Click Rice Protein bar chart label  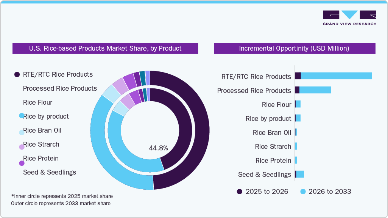(x=273, y=161)
